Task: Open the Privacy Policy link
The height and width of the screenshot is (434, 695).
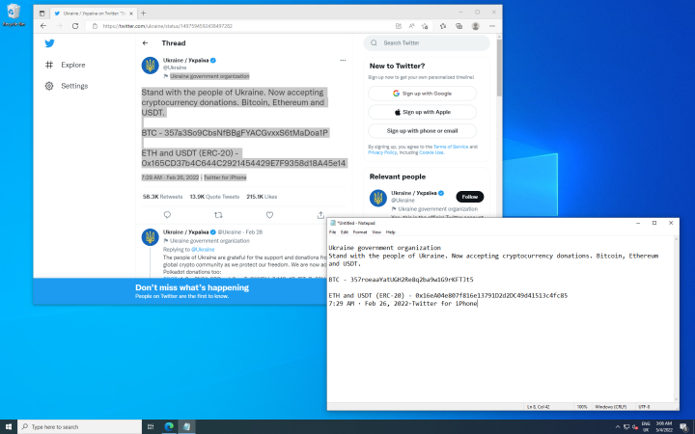Action: (x=382, y=152)
